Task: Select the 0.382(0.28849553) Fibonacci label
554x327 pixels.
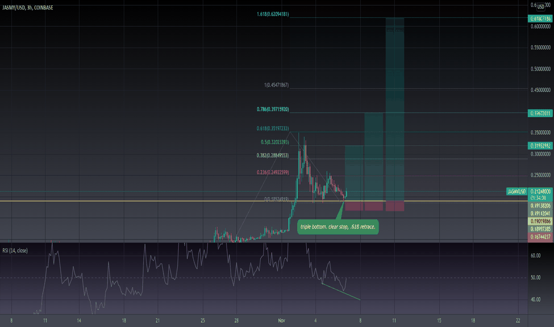Action: pyautogui.click(x=273, y=155)
